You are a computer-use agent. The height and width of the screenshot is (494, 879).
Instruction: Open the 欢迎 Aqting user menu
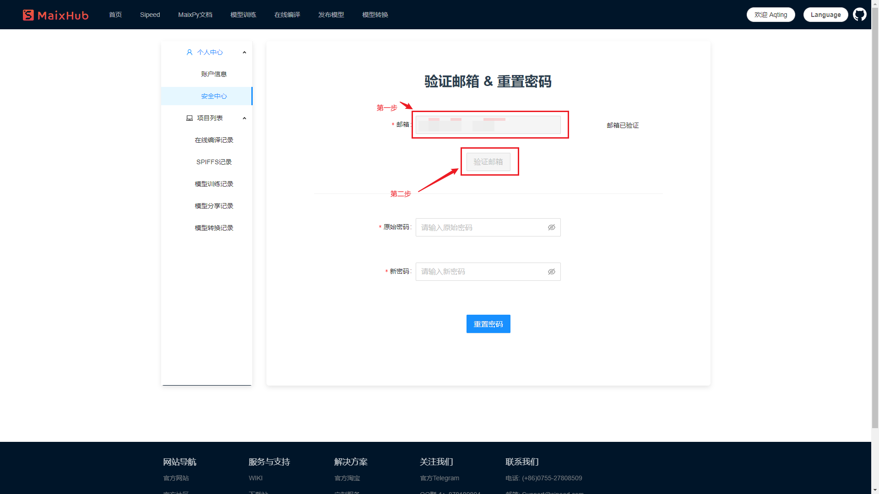[x=770, y=15]
